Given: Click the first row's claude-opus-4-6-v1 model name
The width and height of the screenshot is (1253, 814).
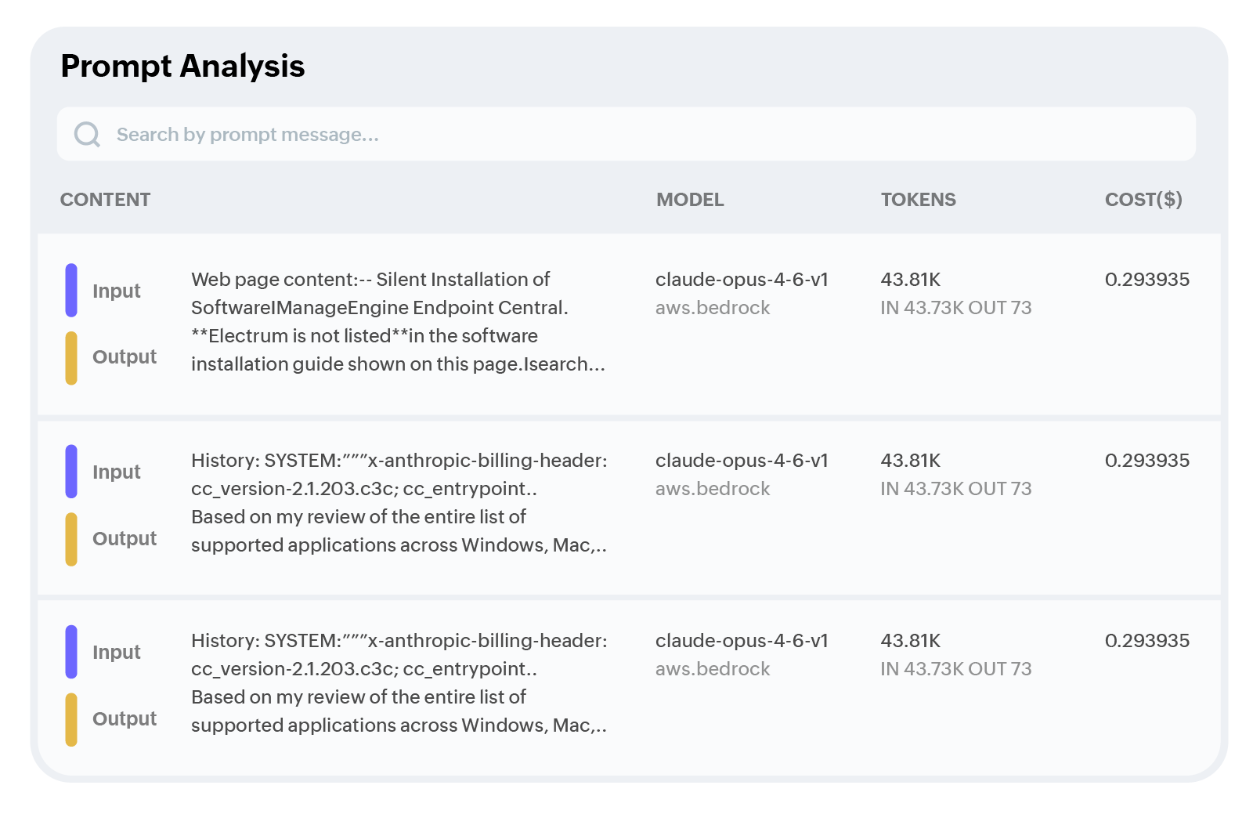Looking at the screenshot, I should 742,280.
